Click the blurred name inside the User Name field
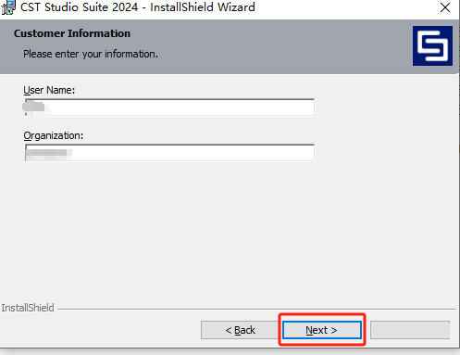The height and width of the screenshot is (355, 460). (x=35, y=108)
